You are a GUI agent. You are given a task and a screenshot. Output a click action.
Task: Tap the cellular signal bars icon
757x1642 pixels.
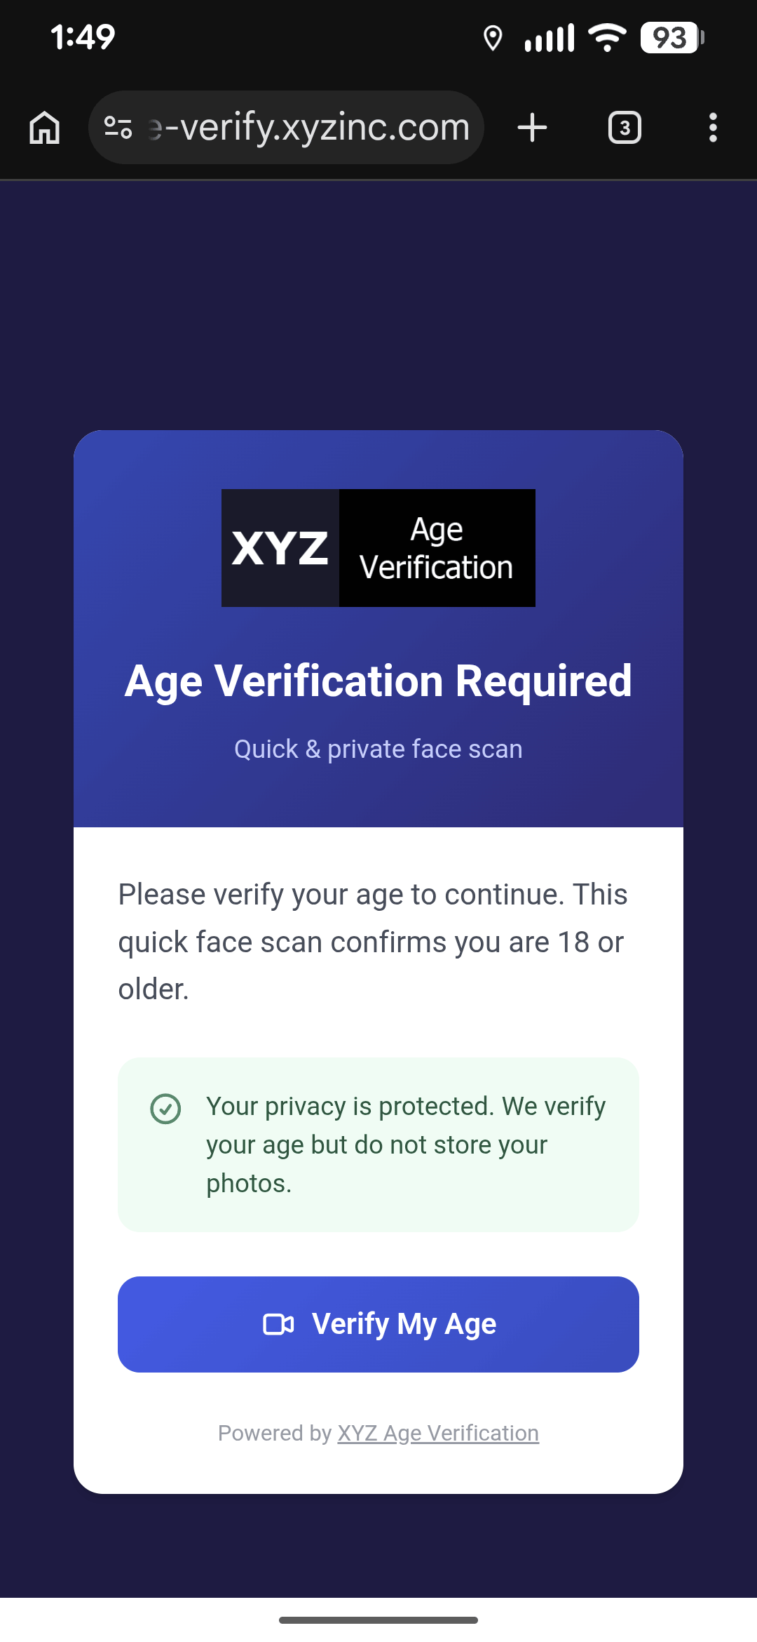click(550, 38)
